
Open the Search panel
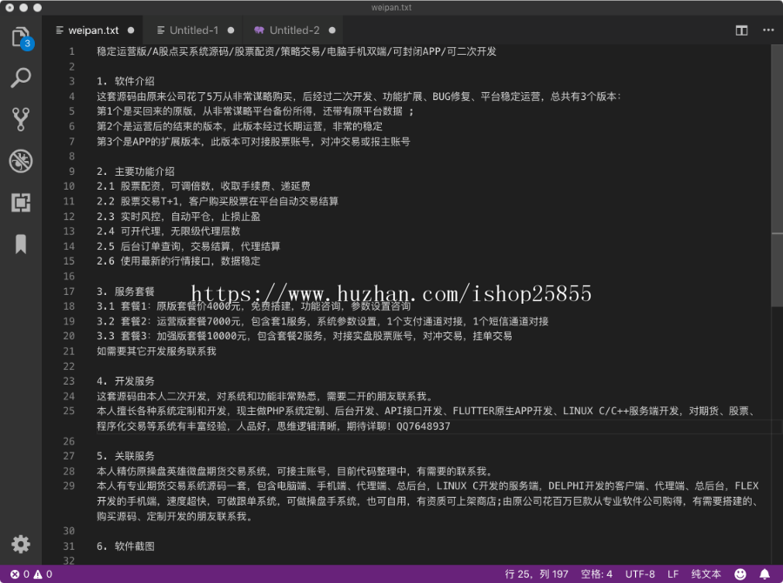click(21, 78)
